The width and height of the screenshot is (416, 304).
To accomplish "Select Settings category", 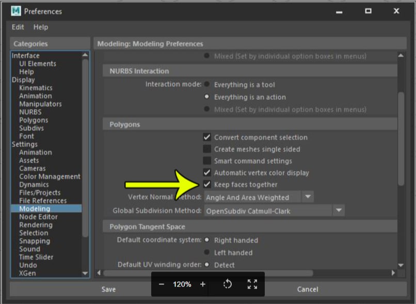I will [x=25, y=144].
